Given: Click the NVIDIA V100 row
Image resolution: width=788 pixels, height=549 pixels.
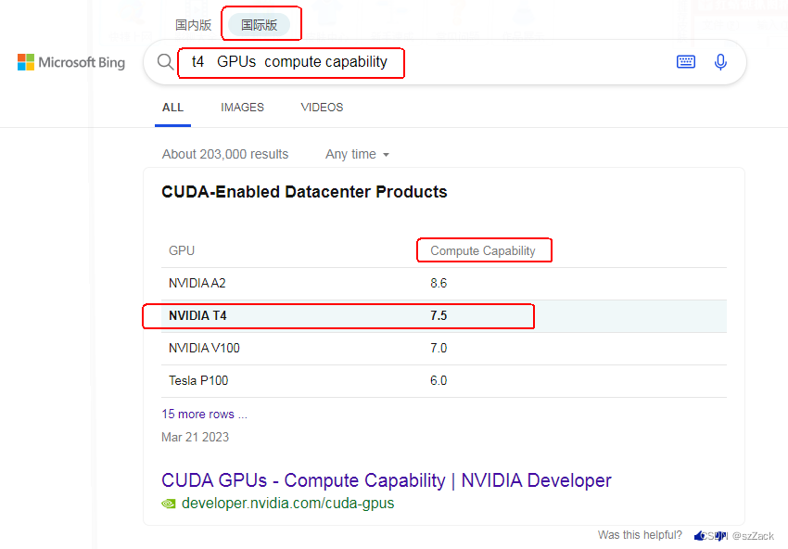Looking at the screenshot, I should [444, 349].
